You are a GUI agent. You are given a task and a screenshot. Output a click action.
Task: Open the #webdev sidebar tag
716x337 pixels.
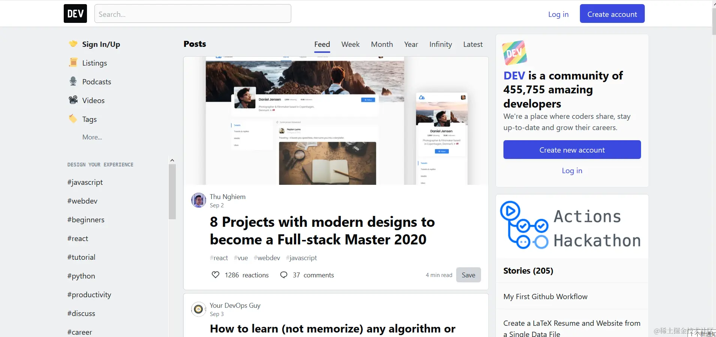coord(82,201)
